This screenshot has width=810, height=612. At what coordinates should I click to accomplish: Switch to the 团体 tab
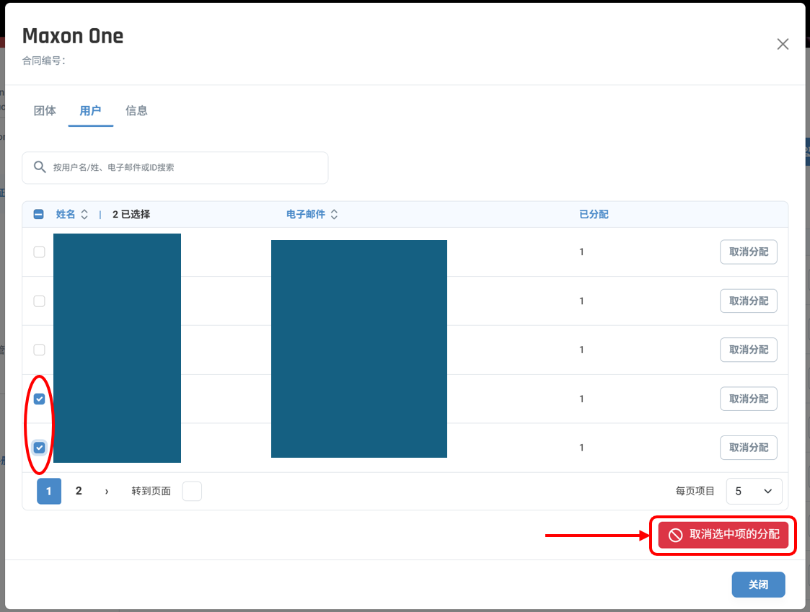point(45,110)
